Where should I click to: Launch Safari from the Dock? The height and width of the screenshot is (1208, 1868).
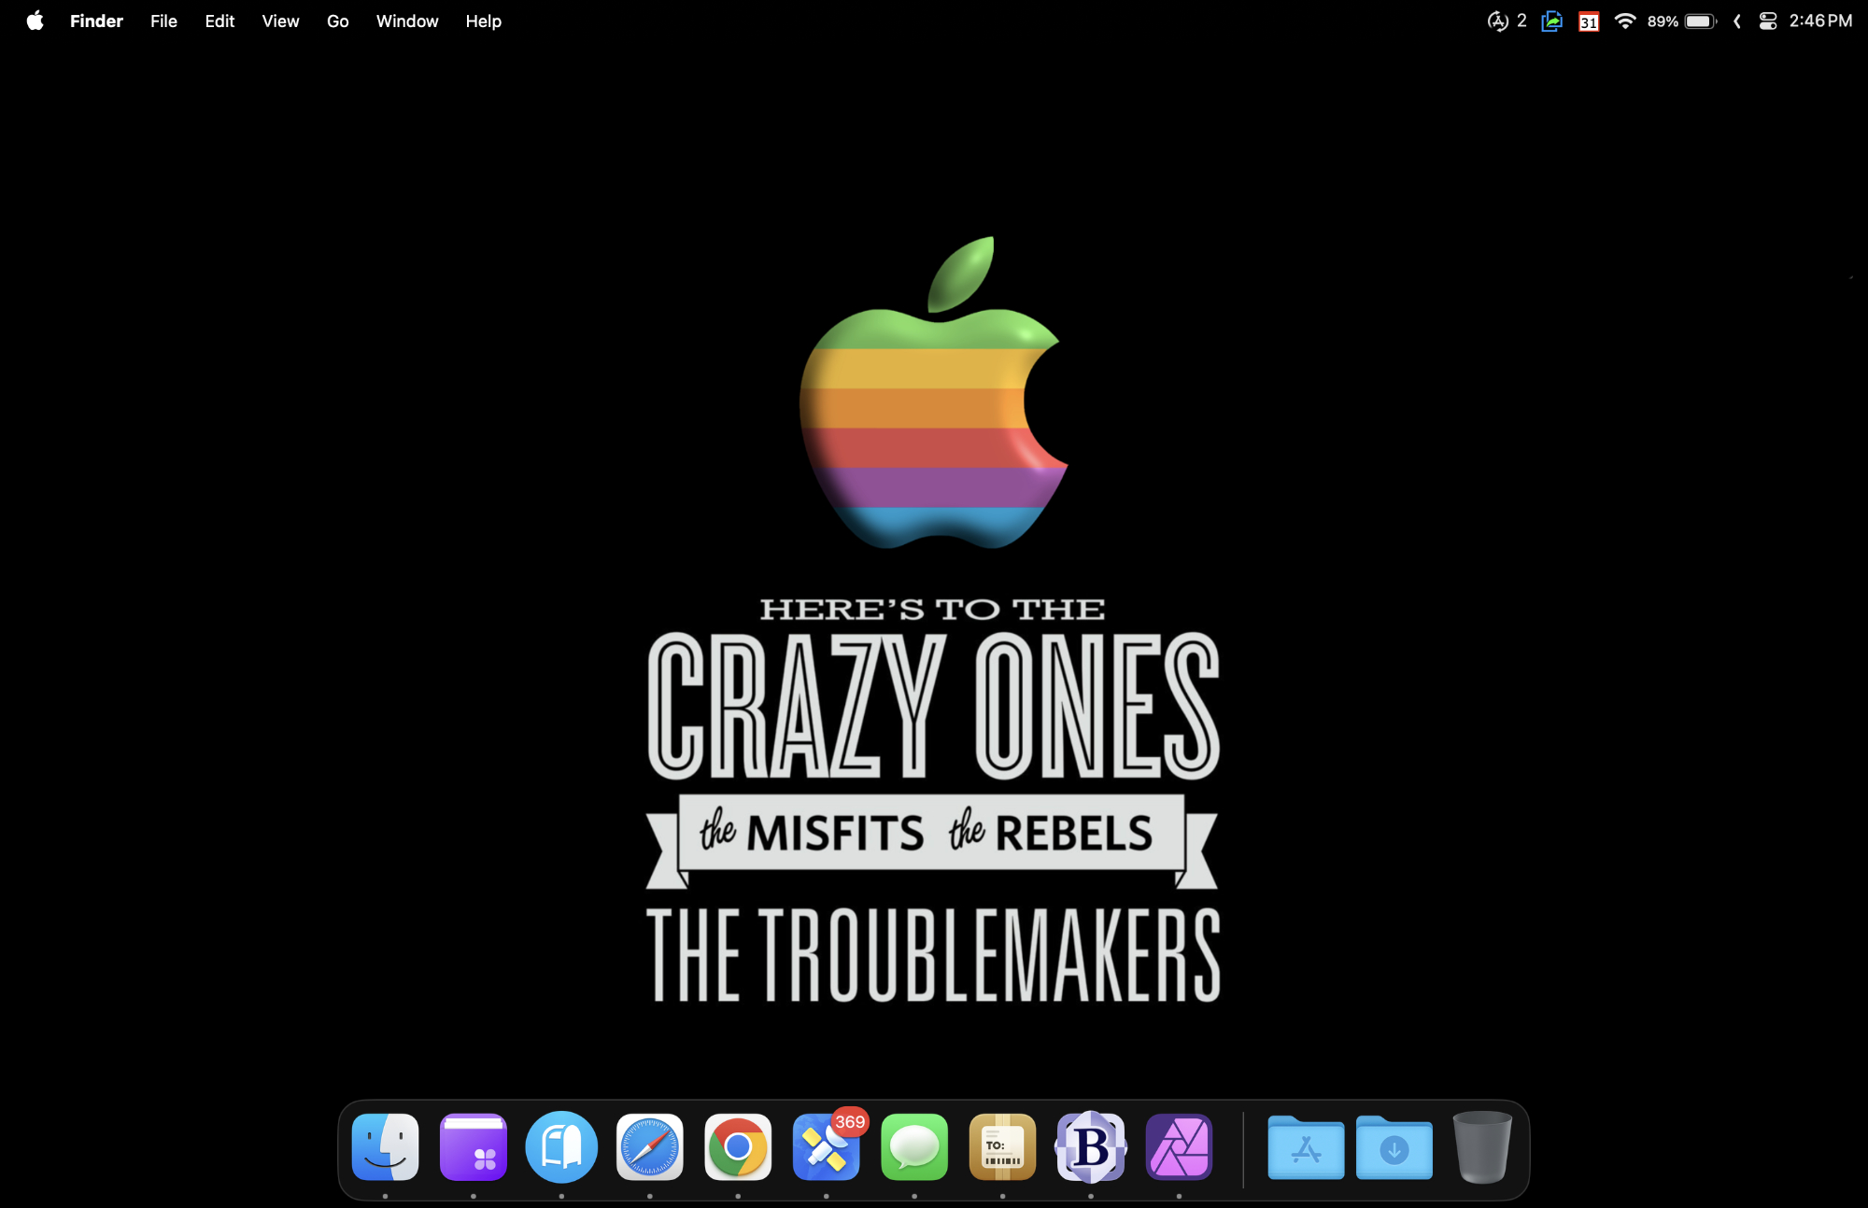pyautogui.click(x=649, y=1146)
